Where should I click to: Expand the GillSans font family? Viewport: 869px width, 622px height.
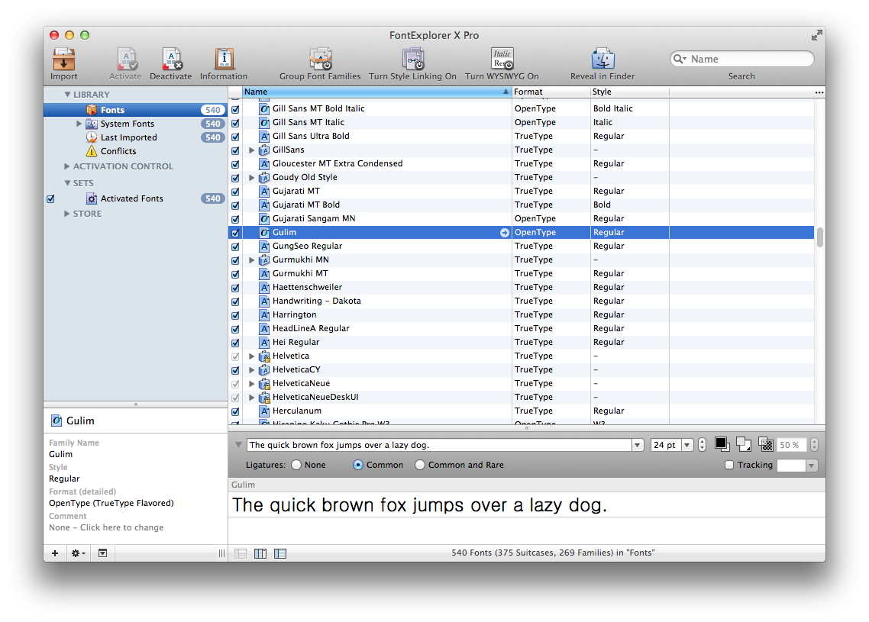click(252, 150)
